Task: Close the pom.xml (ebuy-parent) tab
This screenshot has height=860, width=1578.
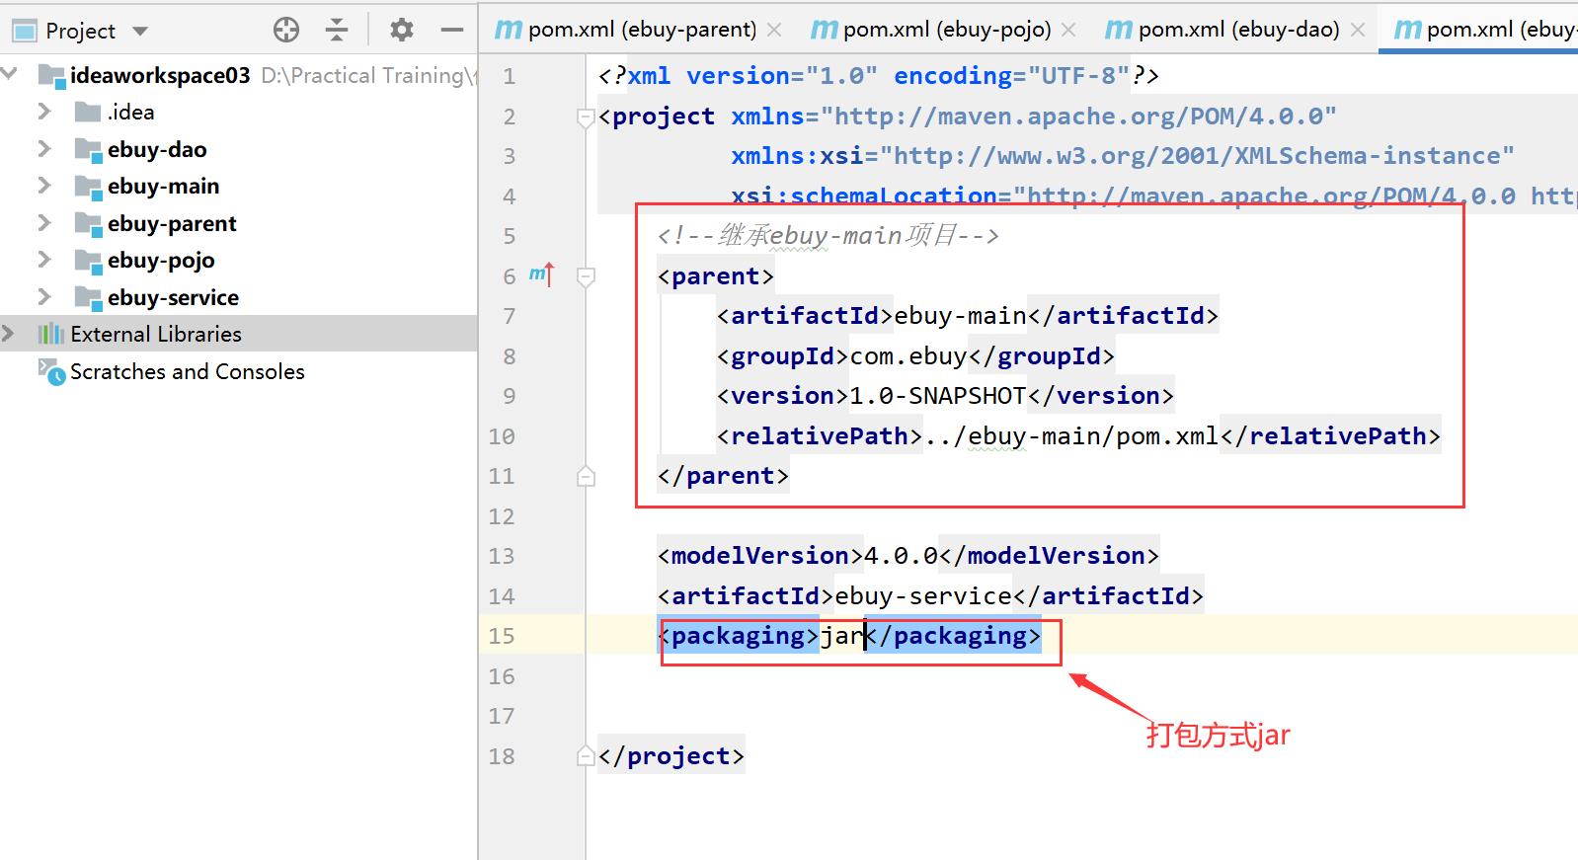Action: coord(775,31)
